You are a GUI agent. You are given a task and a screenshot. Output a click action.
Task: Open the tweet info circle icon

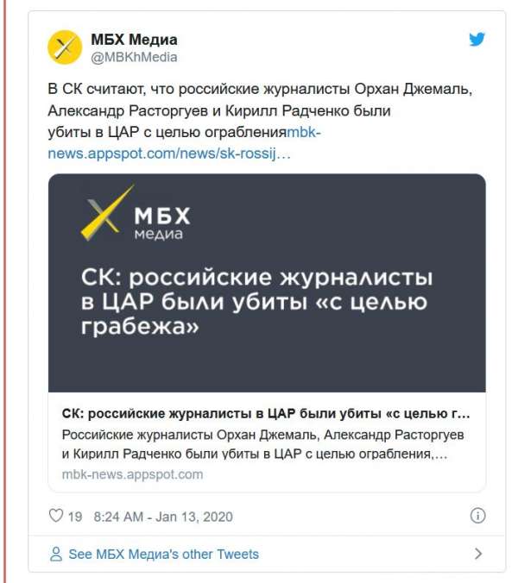pos(477,516)
